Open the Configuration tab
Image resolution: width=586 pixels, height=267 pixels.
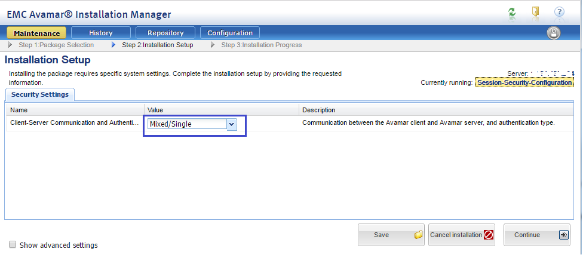230,33
